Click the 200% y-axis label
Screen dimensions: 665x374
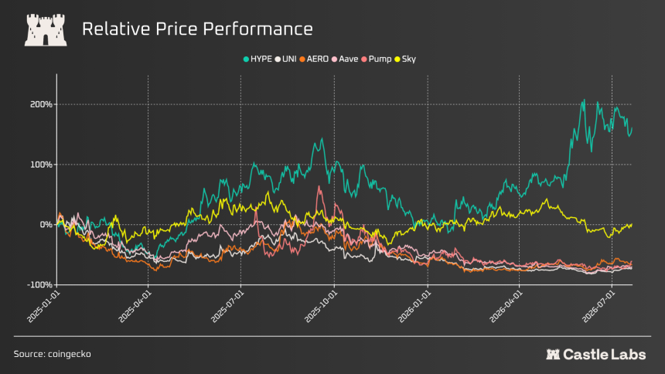[x=41, y=104]
